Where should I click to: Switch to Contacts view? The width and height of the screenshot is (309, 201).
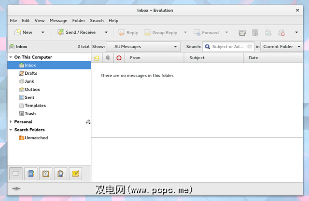point(31,174)
